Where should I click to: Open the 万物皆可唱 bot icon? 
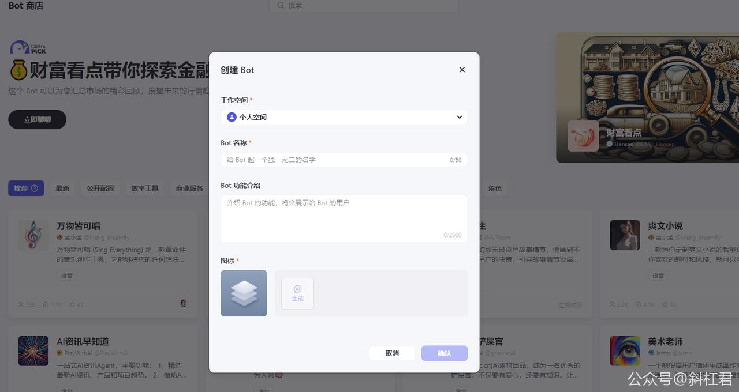(x=33, y=235)
